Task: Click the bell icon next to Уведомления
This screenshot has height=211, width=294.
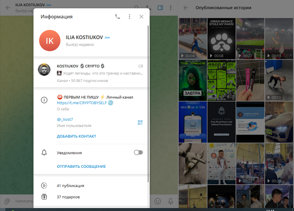Action: (44, 153)
